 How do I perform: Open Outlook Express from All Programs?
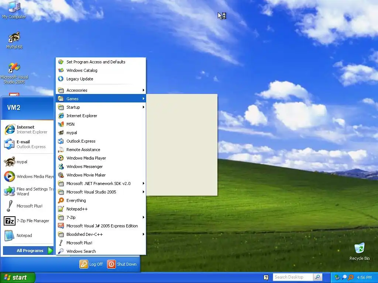point(101,141)
